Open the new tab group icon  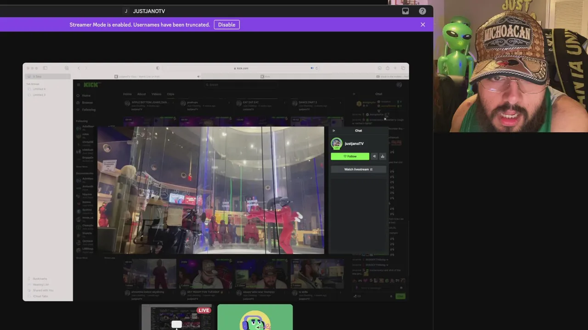click(x=67, y=68)
